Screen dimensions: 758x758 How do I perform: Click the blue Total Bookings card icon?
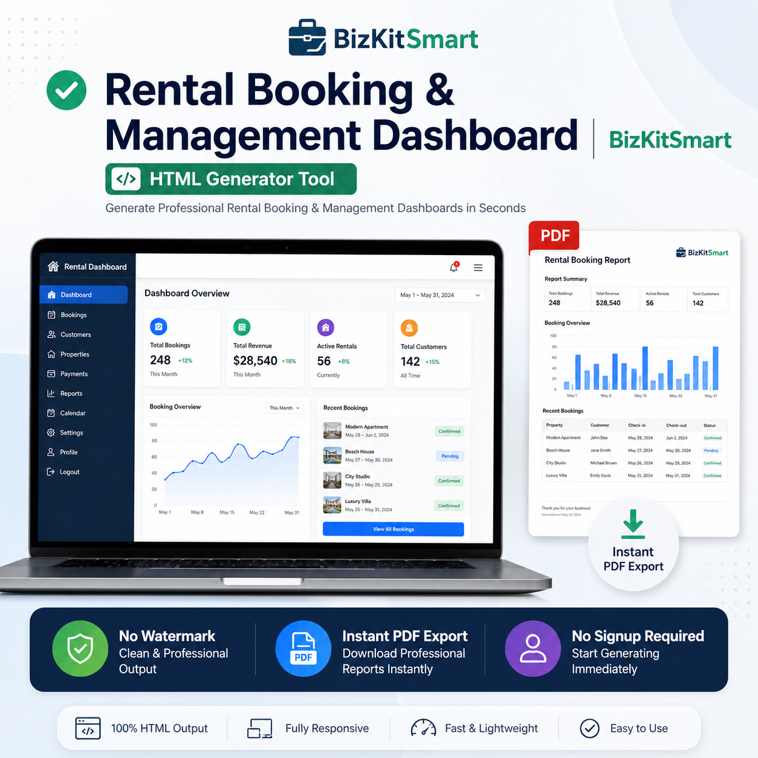pyautogui.click(x=158, y=326)
